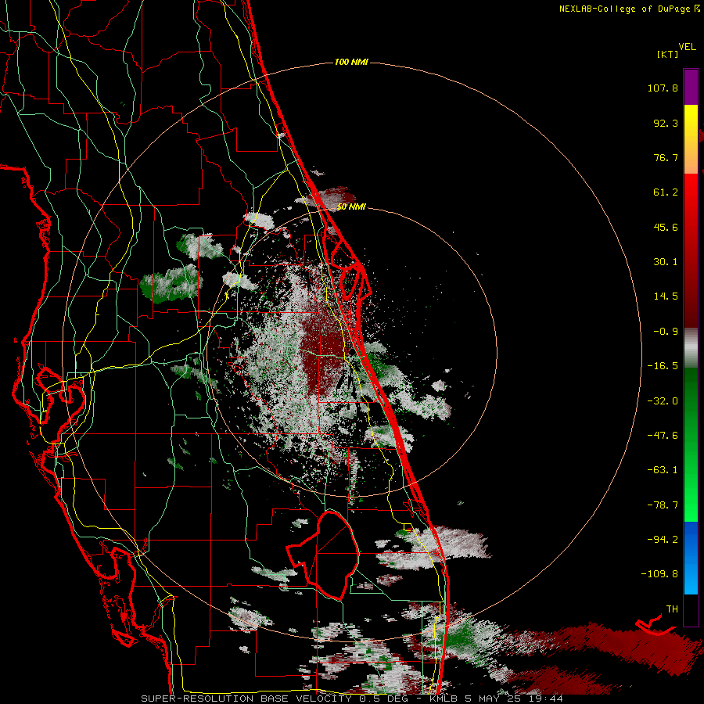Click the -16.5 scale value
The image size is (704, 704).
click(x=663, y=366)
